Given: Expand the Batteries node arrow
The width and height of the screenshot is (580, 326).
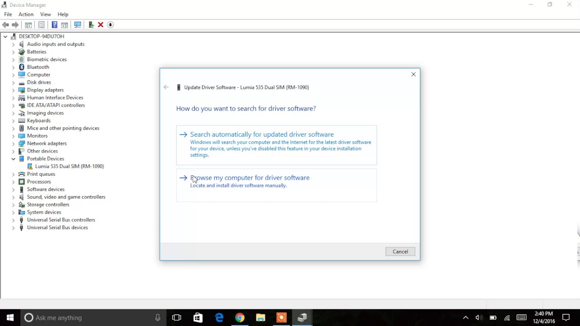Looking at the screenshot, I should [x=13, y=52].
